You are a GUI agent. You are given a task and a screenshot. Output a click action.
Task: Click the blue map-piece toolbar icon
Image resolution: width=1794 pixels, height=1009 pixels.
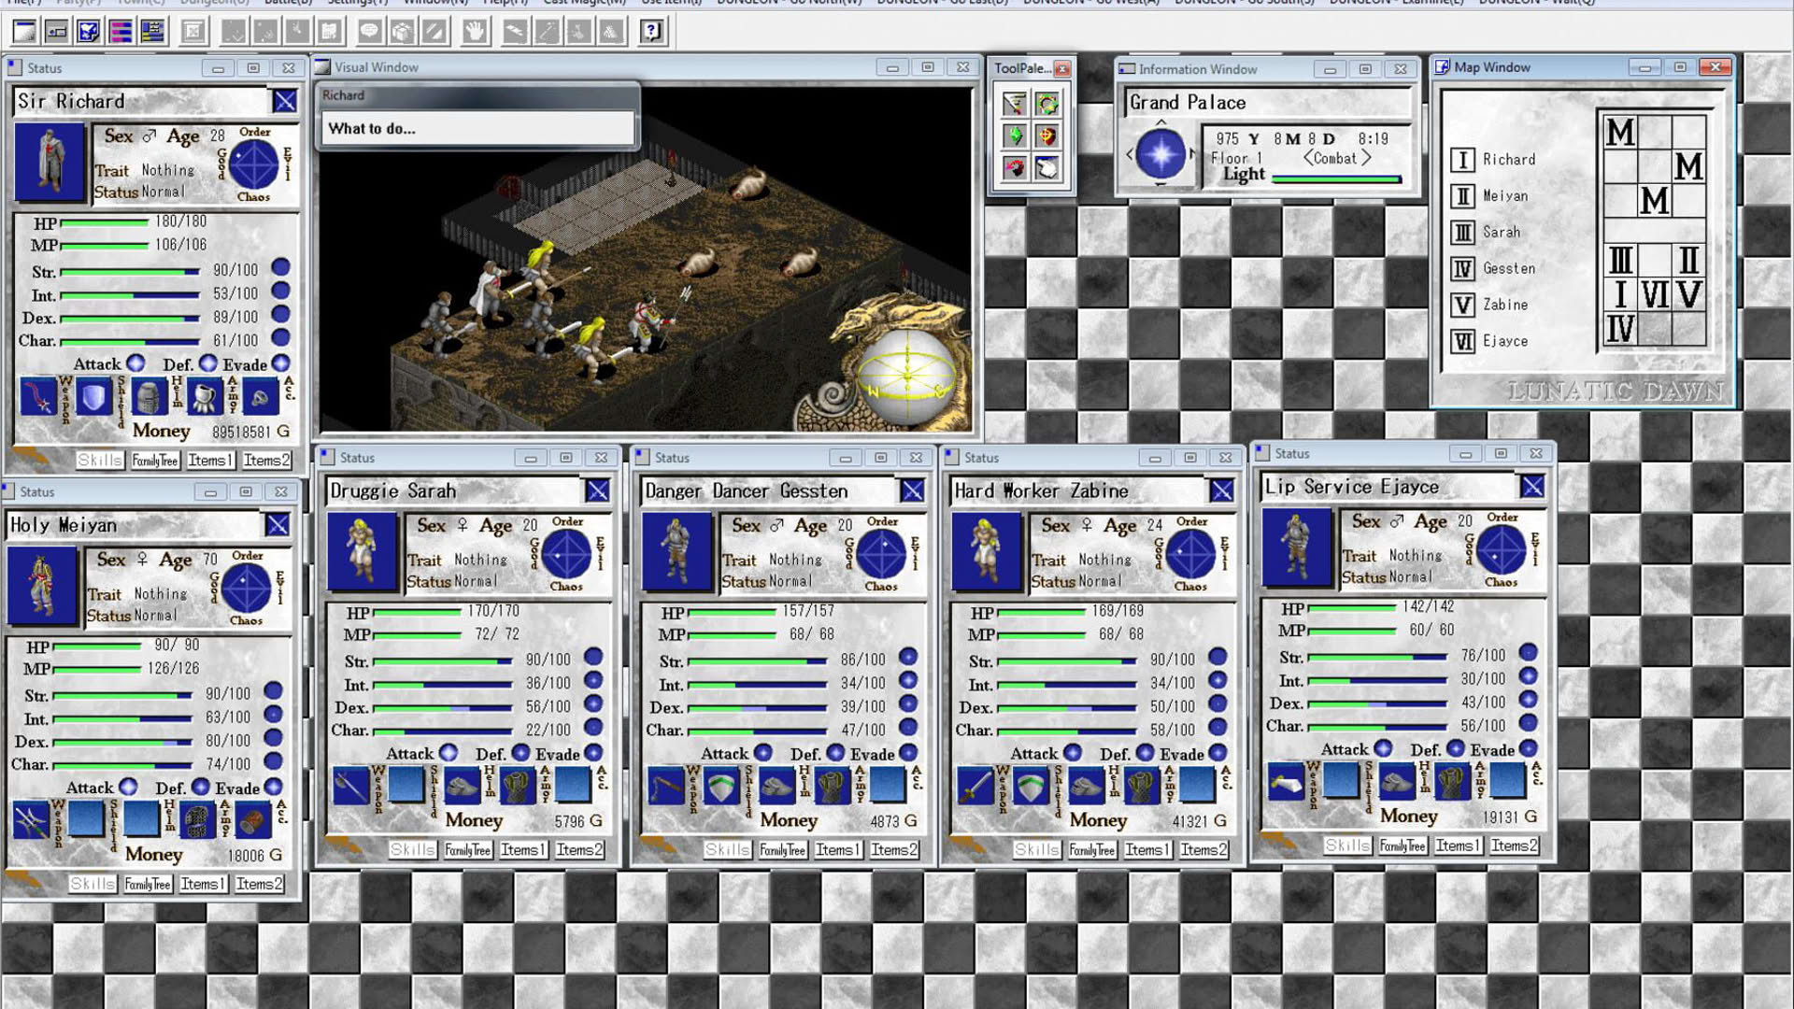pos(89,32)
